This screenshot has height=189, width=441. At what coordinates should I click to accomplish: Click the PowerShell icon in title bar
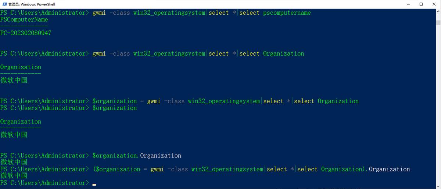(x=4, y=4)
